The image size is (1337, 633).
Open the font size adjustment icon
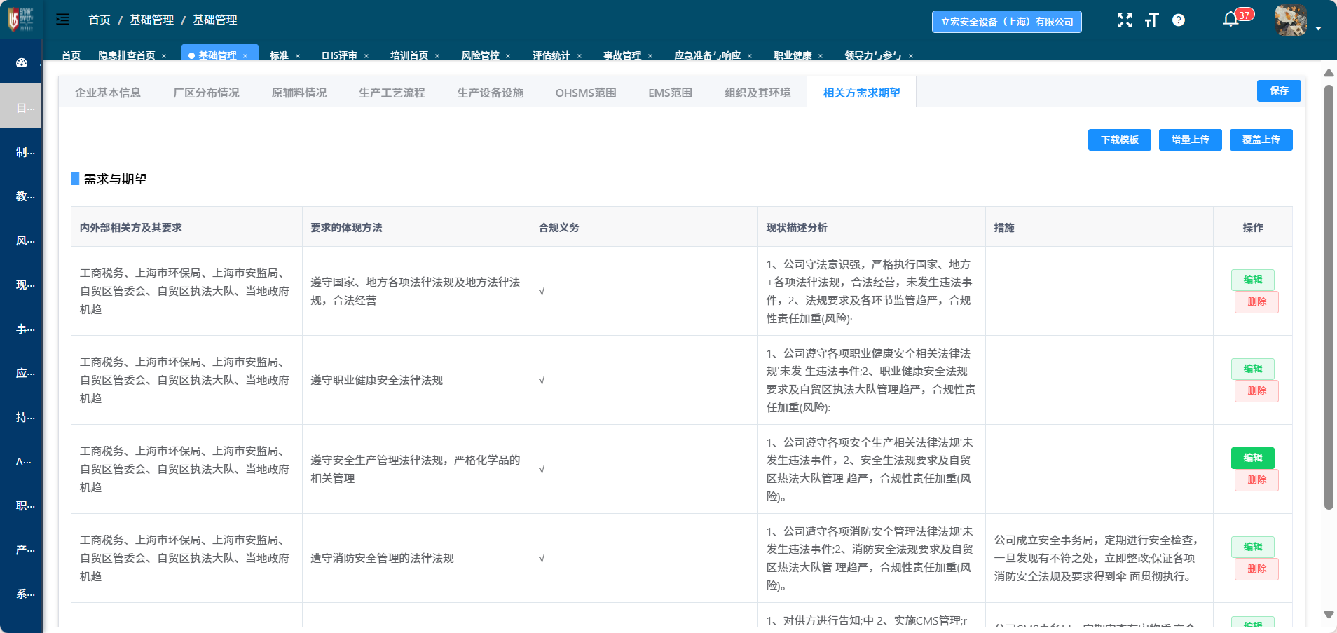(x=1152, y=20)
